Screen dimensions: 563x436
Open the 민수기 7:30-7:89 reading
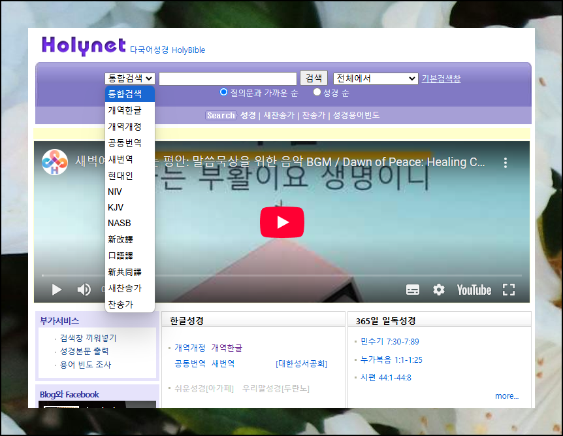coord(389,341)
